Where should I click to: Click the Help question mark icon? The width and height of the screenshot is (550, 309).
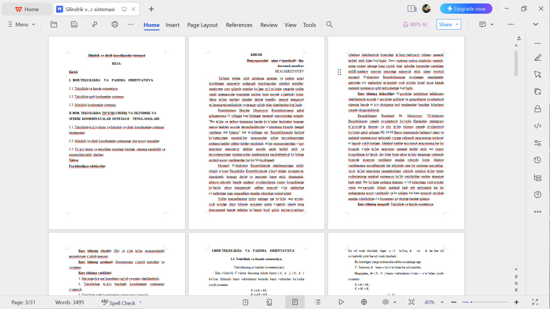click(x=538, y=194)
